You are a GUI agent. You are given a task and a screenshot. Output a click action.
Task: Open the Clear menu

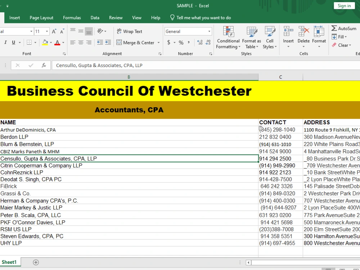(x=341, y=45)
